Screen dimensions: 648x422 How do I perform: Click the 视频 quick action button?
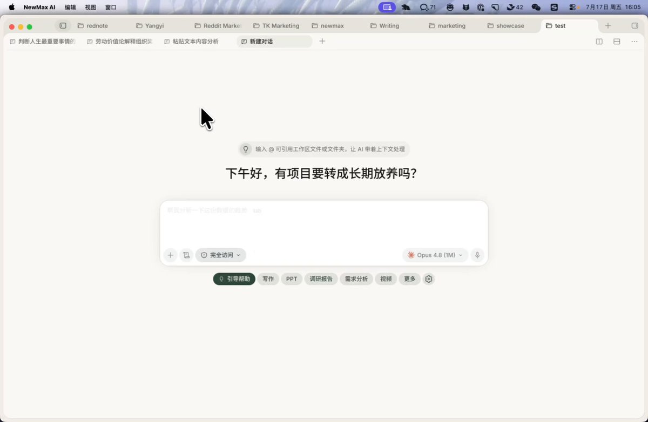(386, 279)
